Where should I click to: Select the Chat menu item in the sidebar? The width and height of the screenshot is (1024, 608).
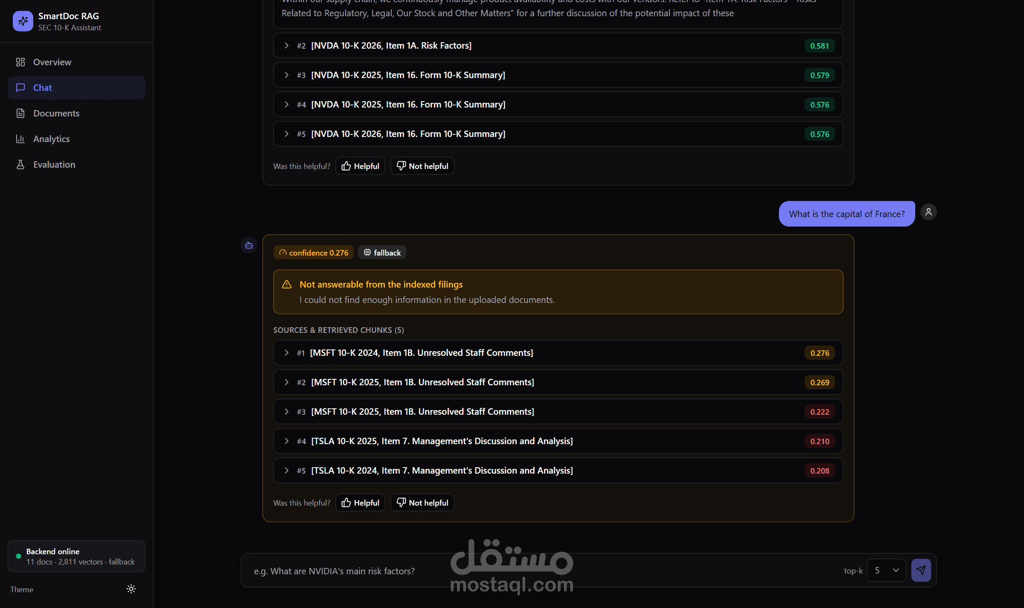[76, 88]
